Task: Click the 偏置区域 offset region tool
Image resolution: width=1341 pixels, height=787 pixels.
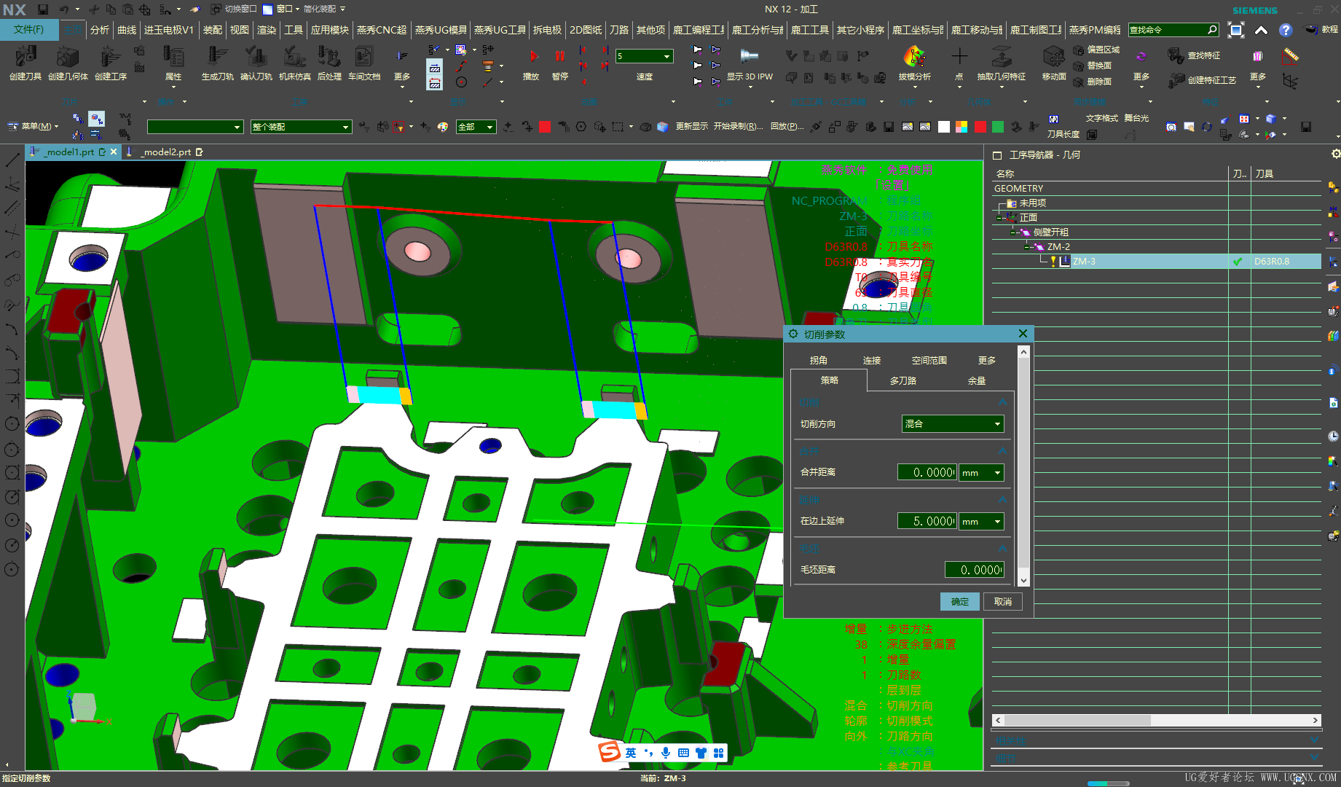Action: 1096,50
